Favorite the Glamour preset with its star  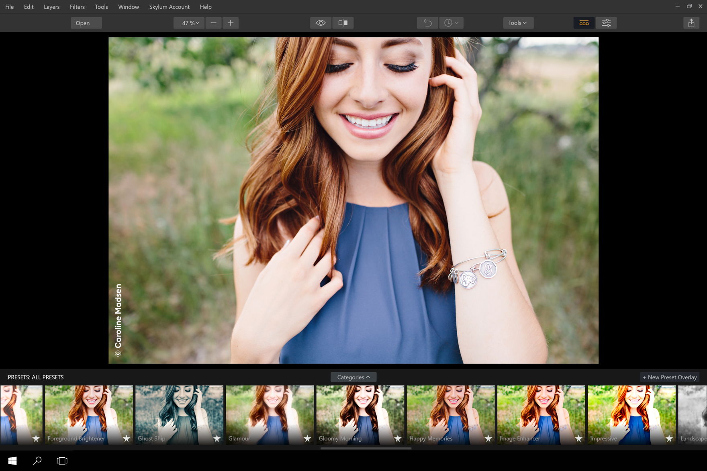(307, 438)
